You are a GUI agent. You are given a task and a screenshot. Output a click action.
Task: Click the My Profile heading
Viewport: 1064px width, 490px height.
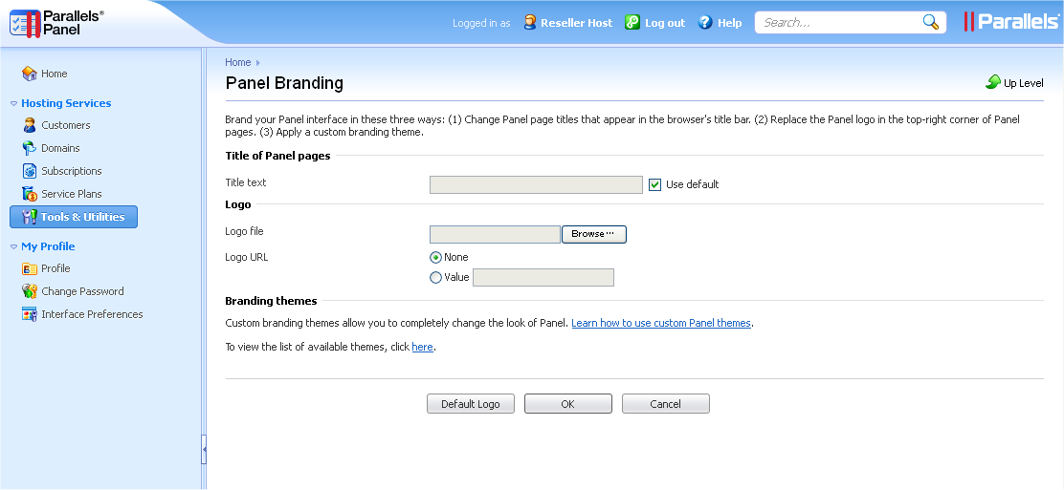click(48, 246)
